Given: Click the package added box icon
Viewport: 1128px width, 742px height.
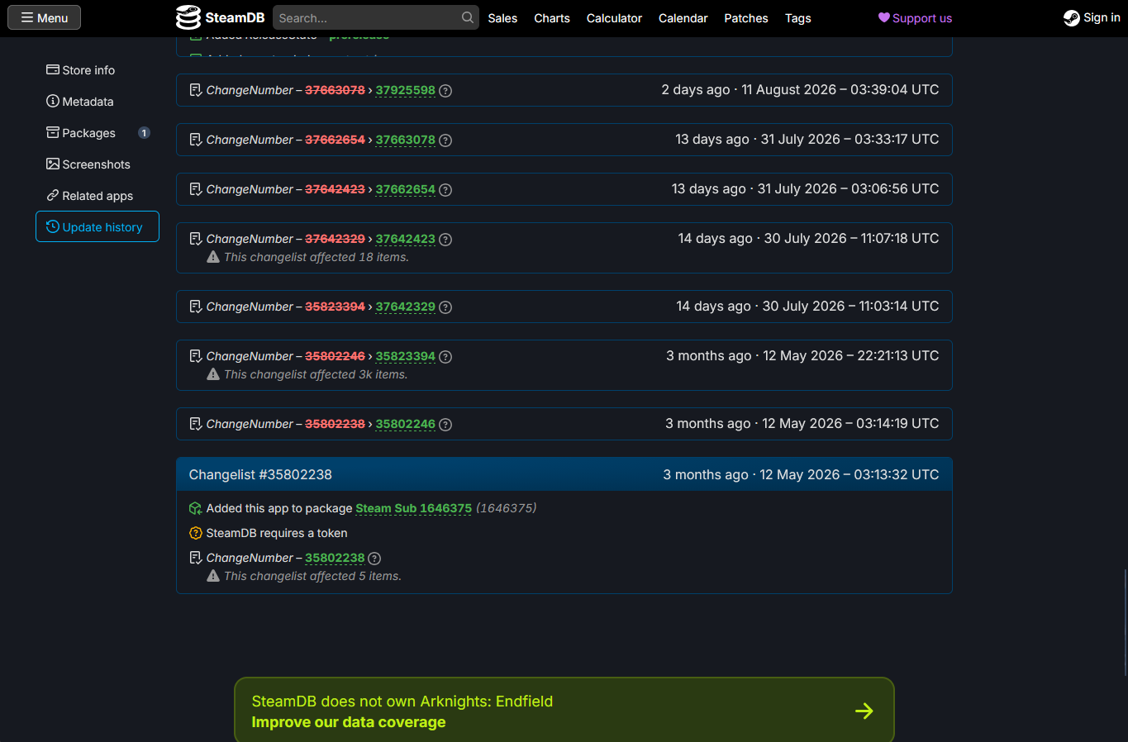Looking at the screenshot, I should 196,508.
